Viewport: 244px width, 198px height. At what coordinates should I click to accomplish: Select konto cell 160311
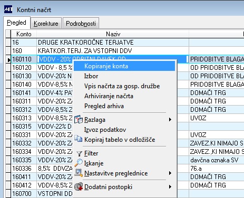click(x=24, y=101)
